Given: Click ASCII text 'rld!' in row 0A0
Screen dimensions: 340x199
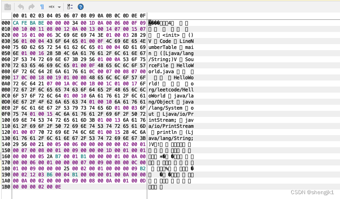Looking at the screenshot, I should point(154,84).
